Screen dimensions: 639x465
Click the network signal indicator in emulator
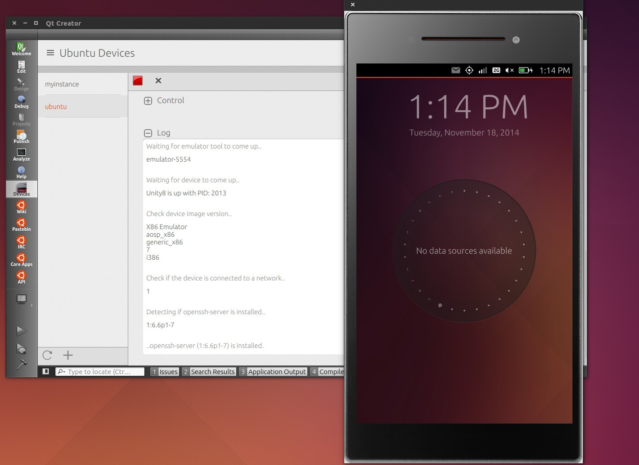[483, 70]
